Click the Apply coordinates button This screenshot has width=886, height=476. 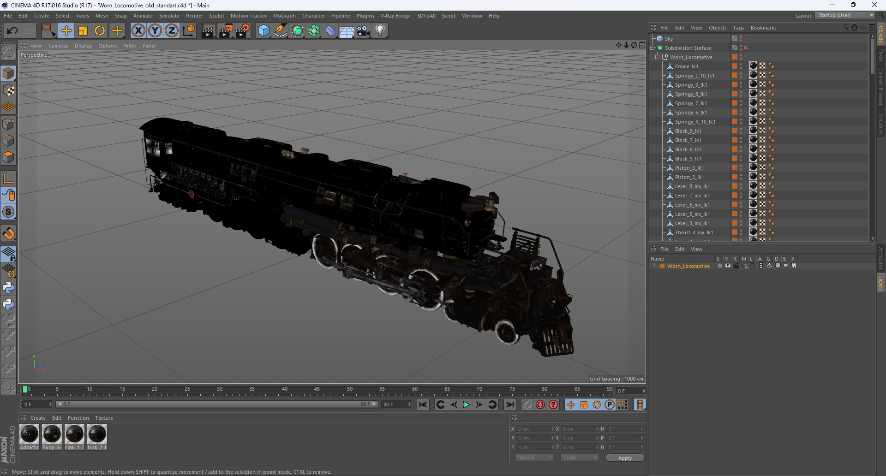coord(625,458)
